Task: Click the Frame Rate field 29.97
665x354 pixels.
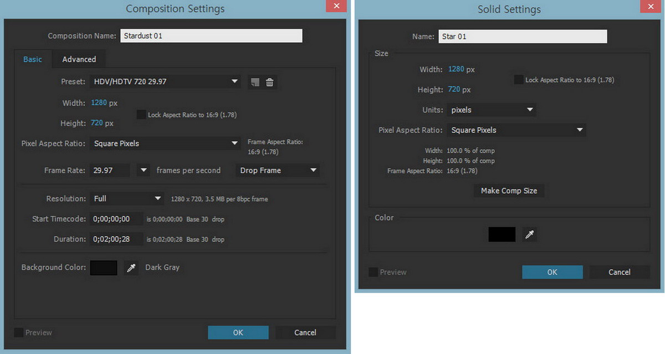Action: click(x=110, y=170)
